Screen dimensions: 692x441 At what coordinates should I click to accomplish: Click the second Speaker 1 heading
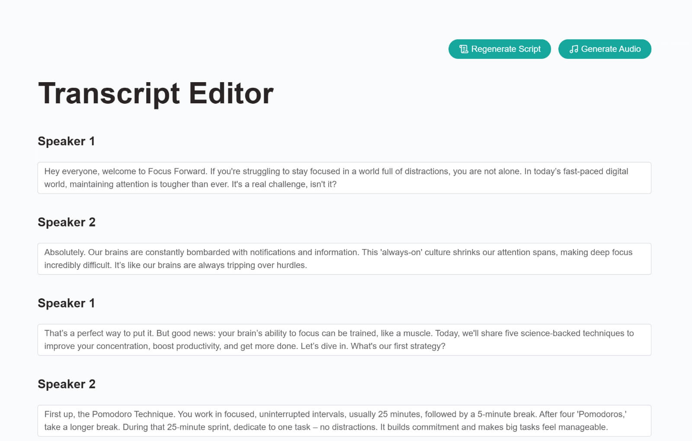66,303
